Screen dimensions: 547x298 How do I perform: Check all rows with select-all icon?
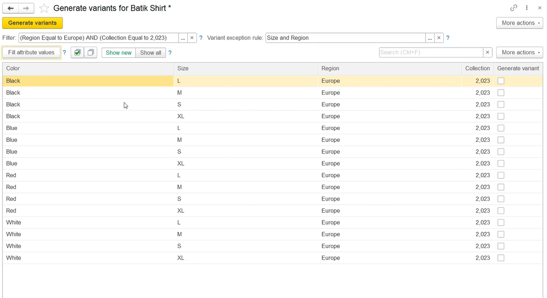[x=77, y=52]
